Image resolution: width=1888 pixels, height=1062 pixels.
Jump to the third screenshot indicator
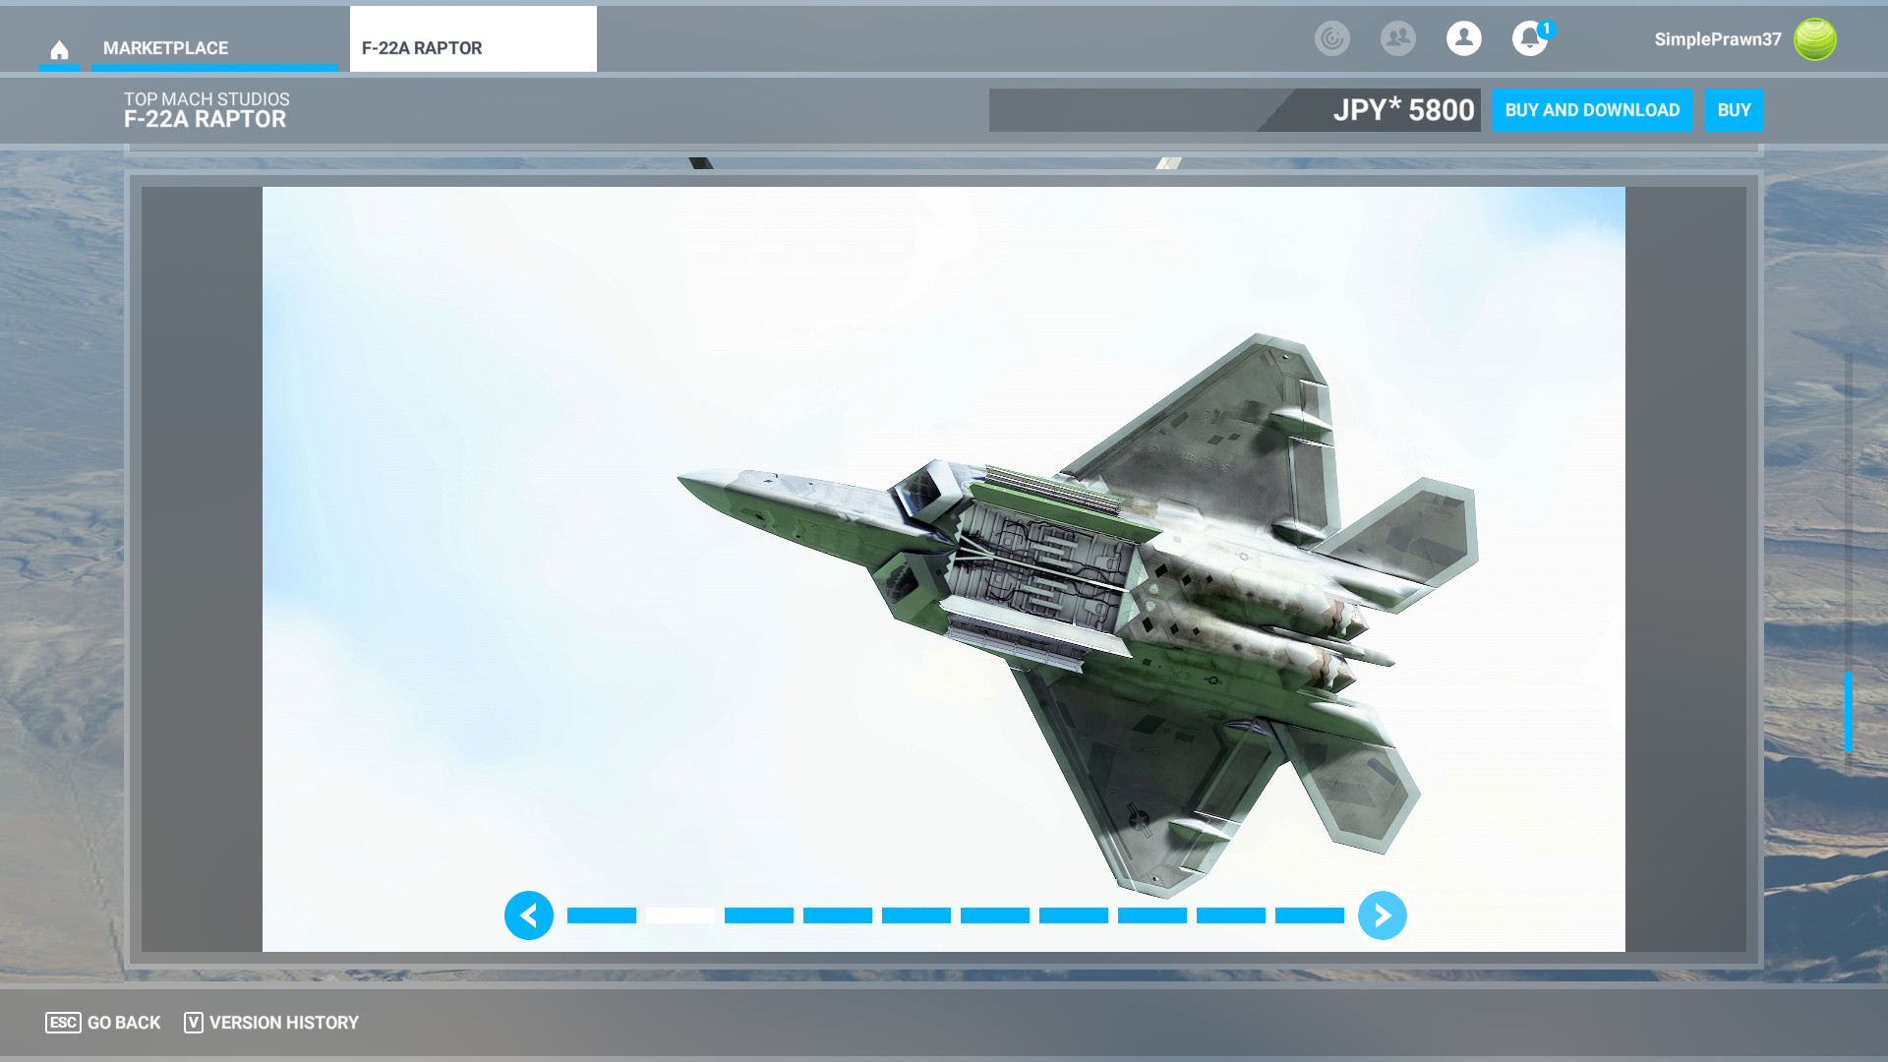(759, 915)
